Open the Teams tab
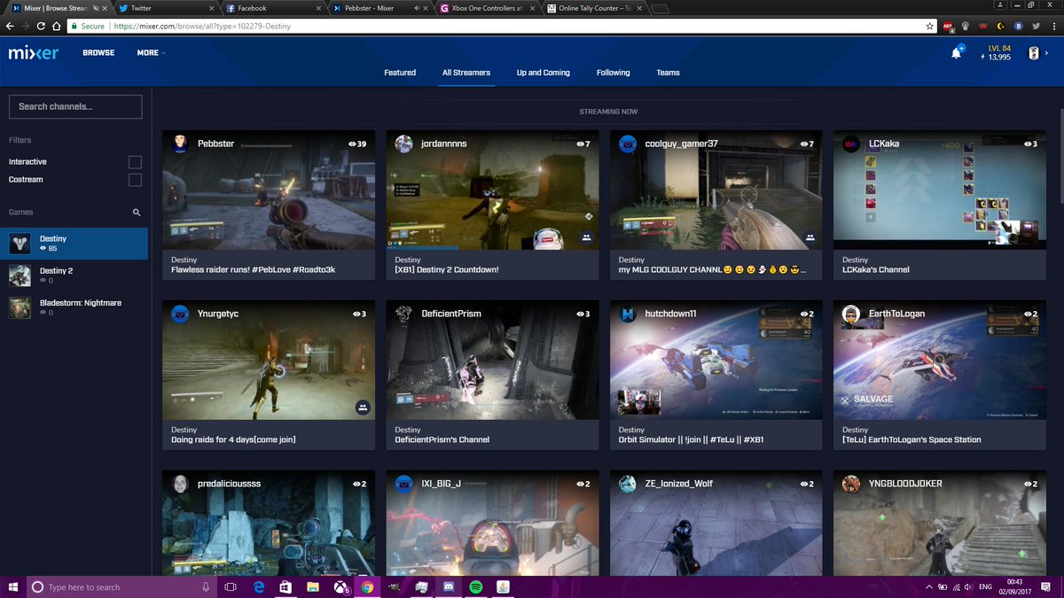The height and width of the screenshot is (598, 1064). point(668,73)
